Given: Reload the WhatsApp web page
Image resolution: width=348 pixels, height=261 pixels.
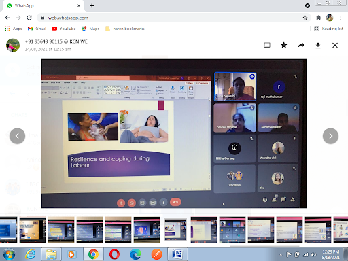Looking at the screenshot, I should (29, 18).
